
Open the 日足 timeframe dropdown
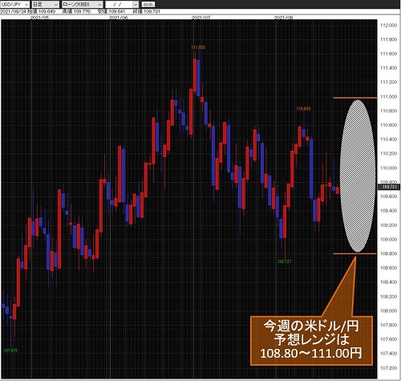click(46, 4)
